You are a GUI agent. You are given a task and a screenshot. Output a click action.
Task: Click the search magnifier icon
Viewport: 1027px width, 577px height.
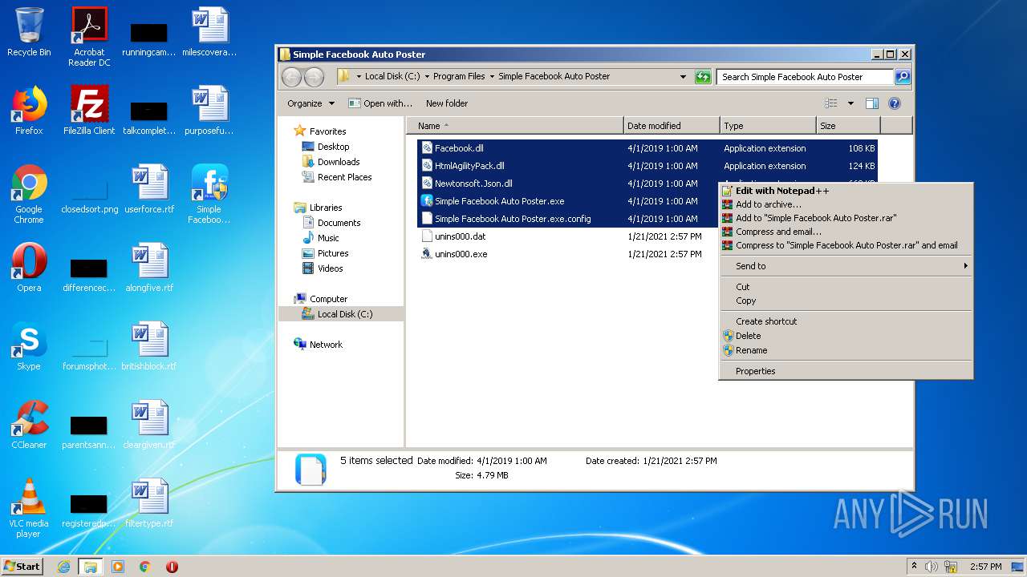tap(903, 77)
